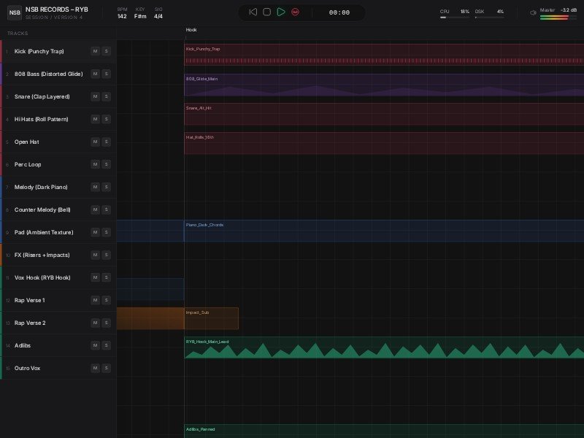Click the Hook timeline marker
584x438 pixels.
click(x=191, y=30)
